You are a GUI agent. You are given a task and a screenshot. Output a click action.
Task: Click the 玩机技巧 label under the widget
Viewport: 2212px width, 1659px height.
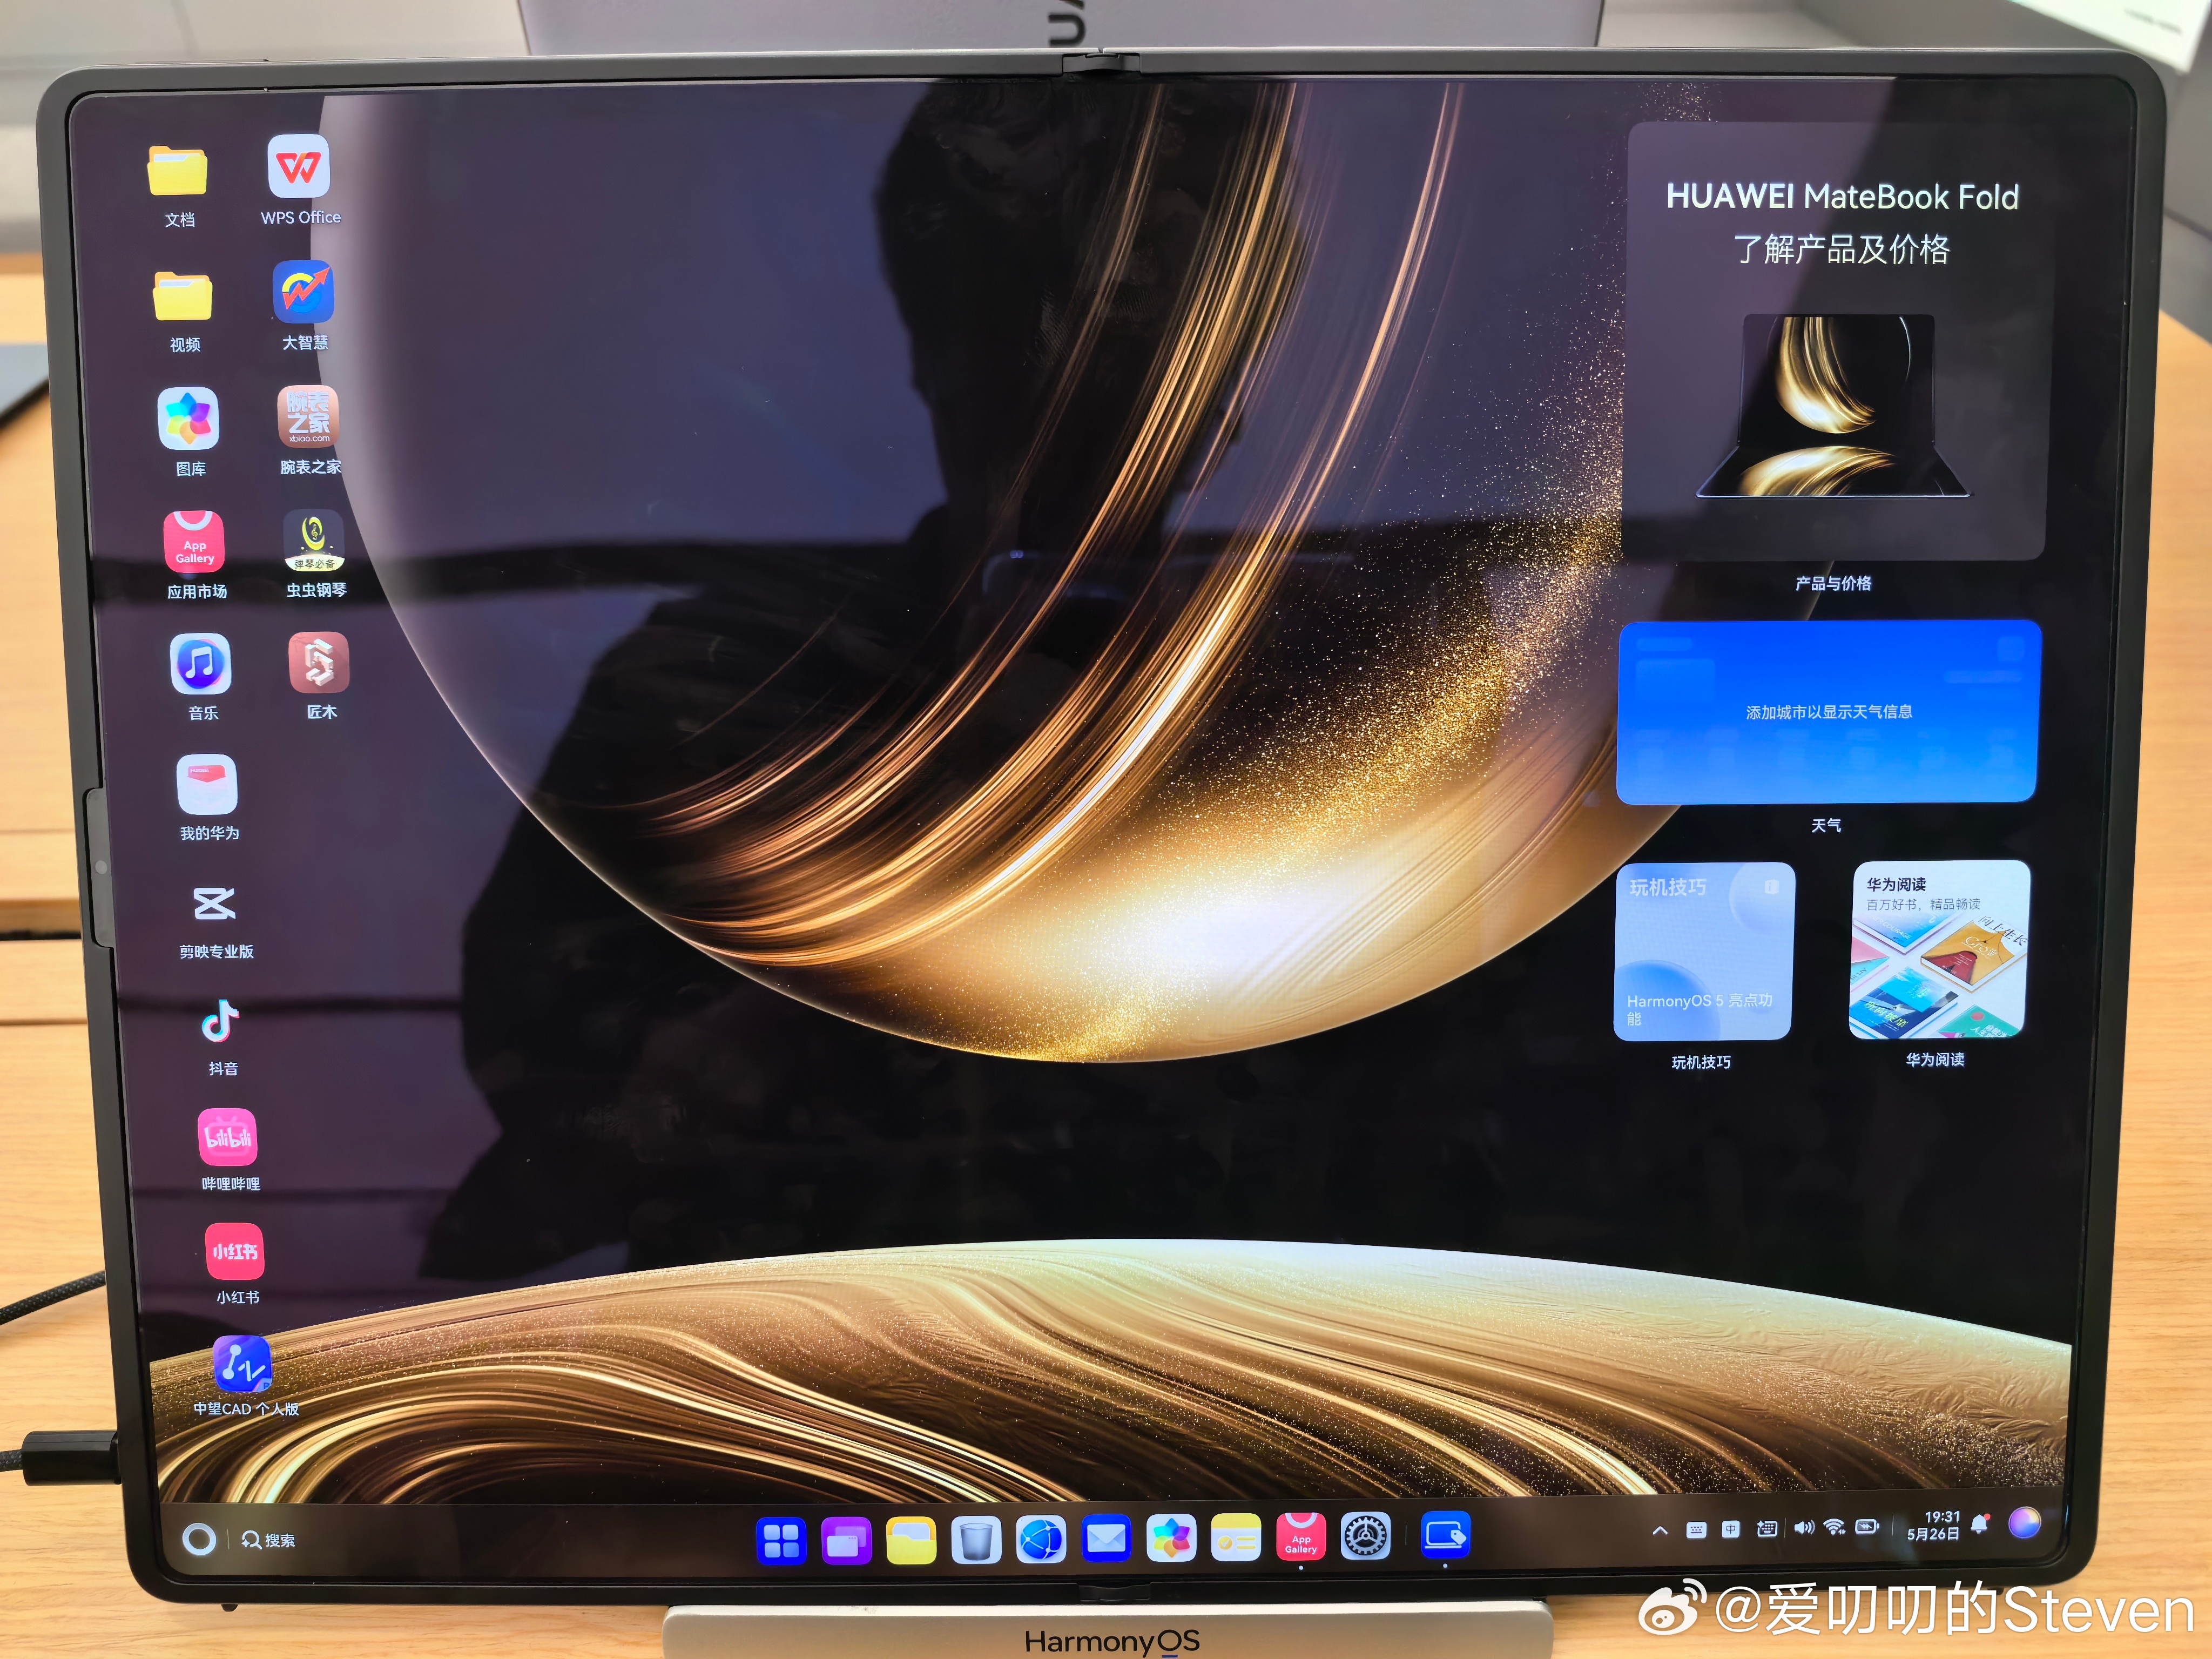click(x=1701, y=1062)
